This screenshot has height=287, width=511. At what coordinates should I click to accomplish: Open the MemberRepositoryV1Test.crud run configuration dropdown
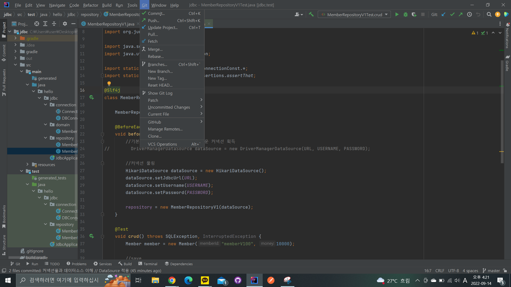click(x=354, y=15)
